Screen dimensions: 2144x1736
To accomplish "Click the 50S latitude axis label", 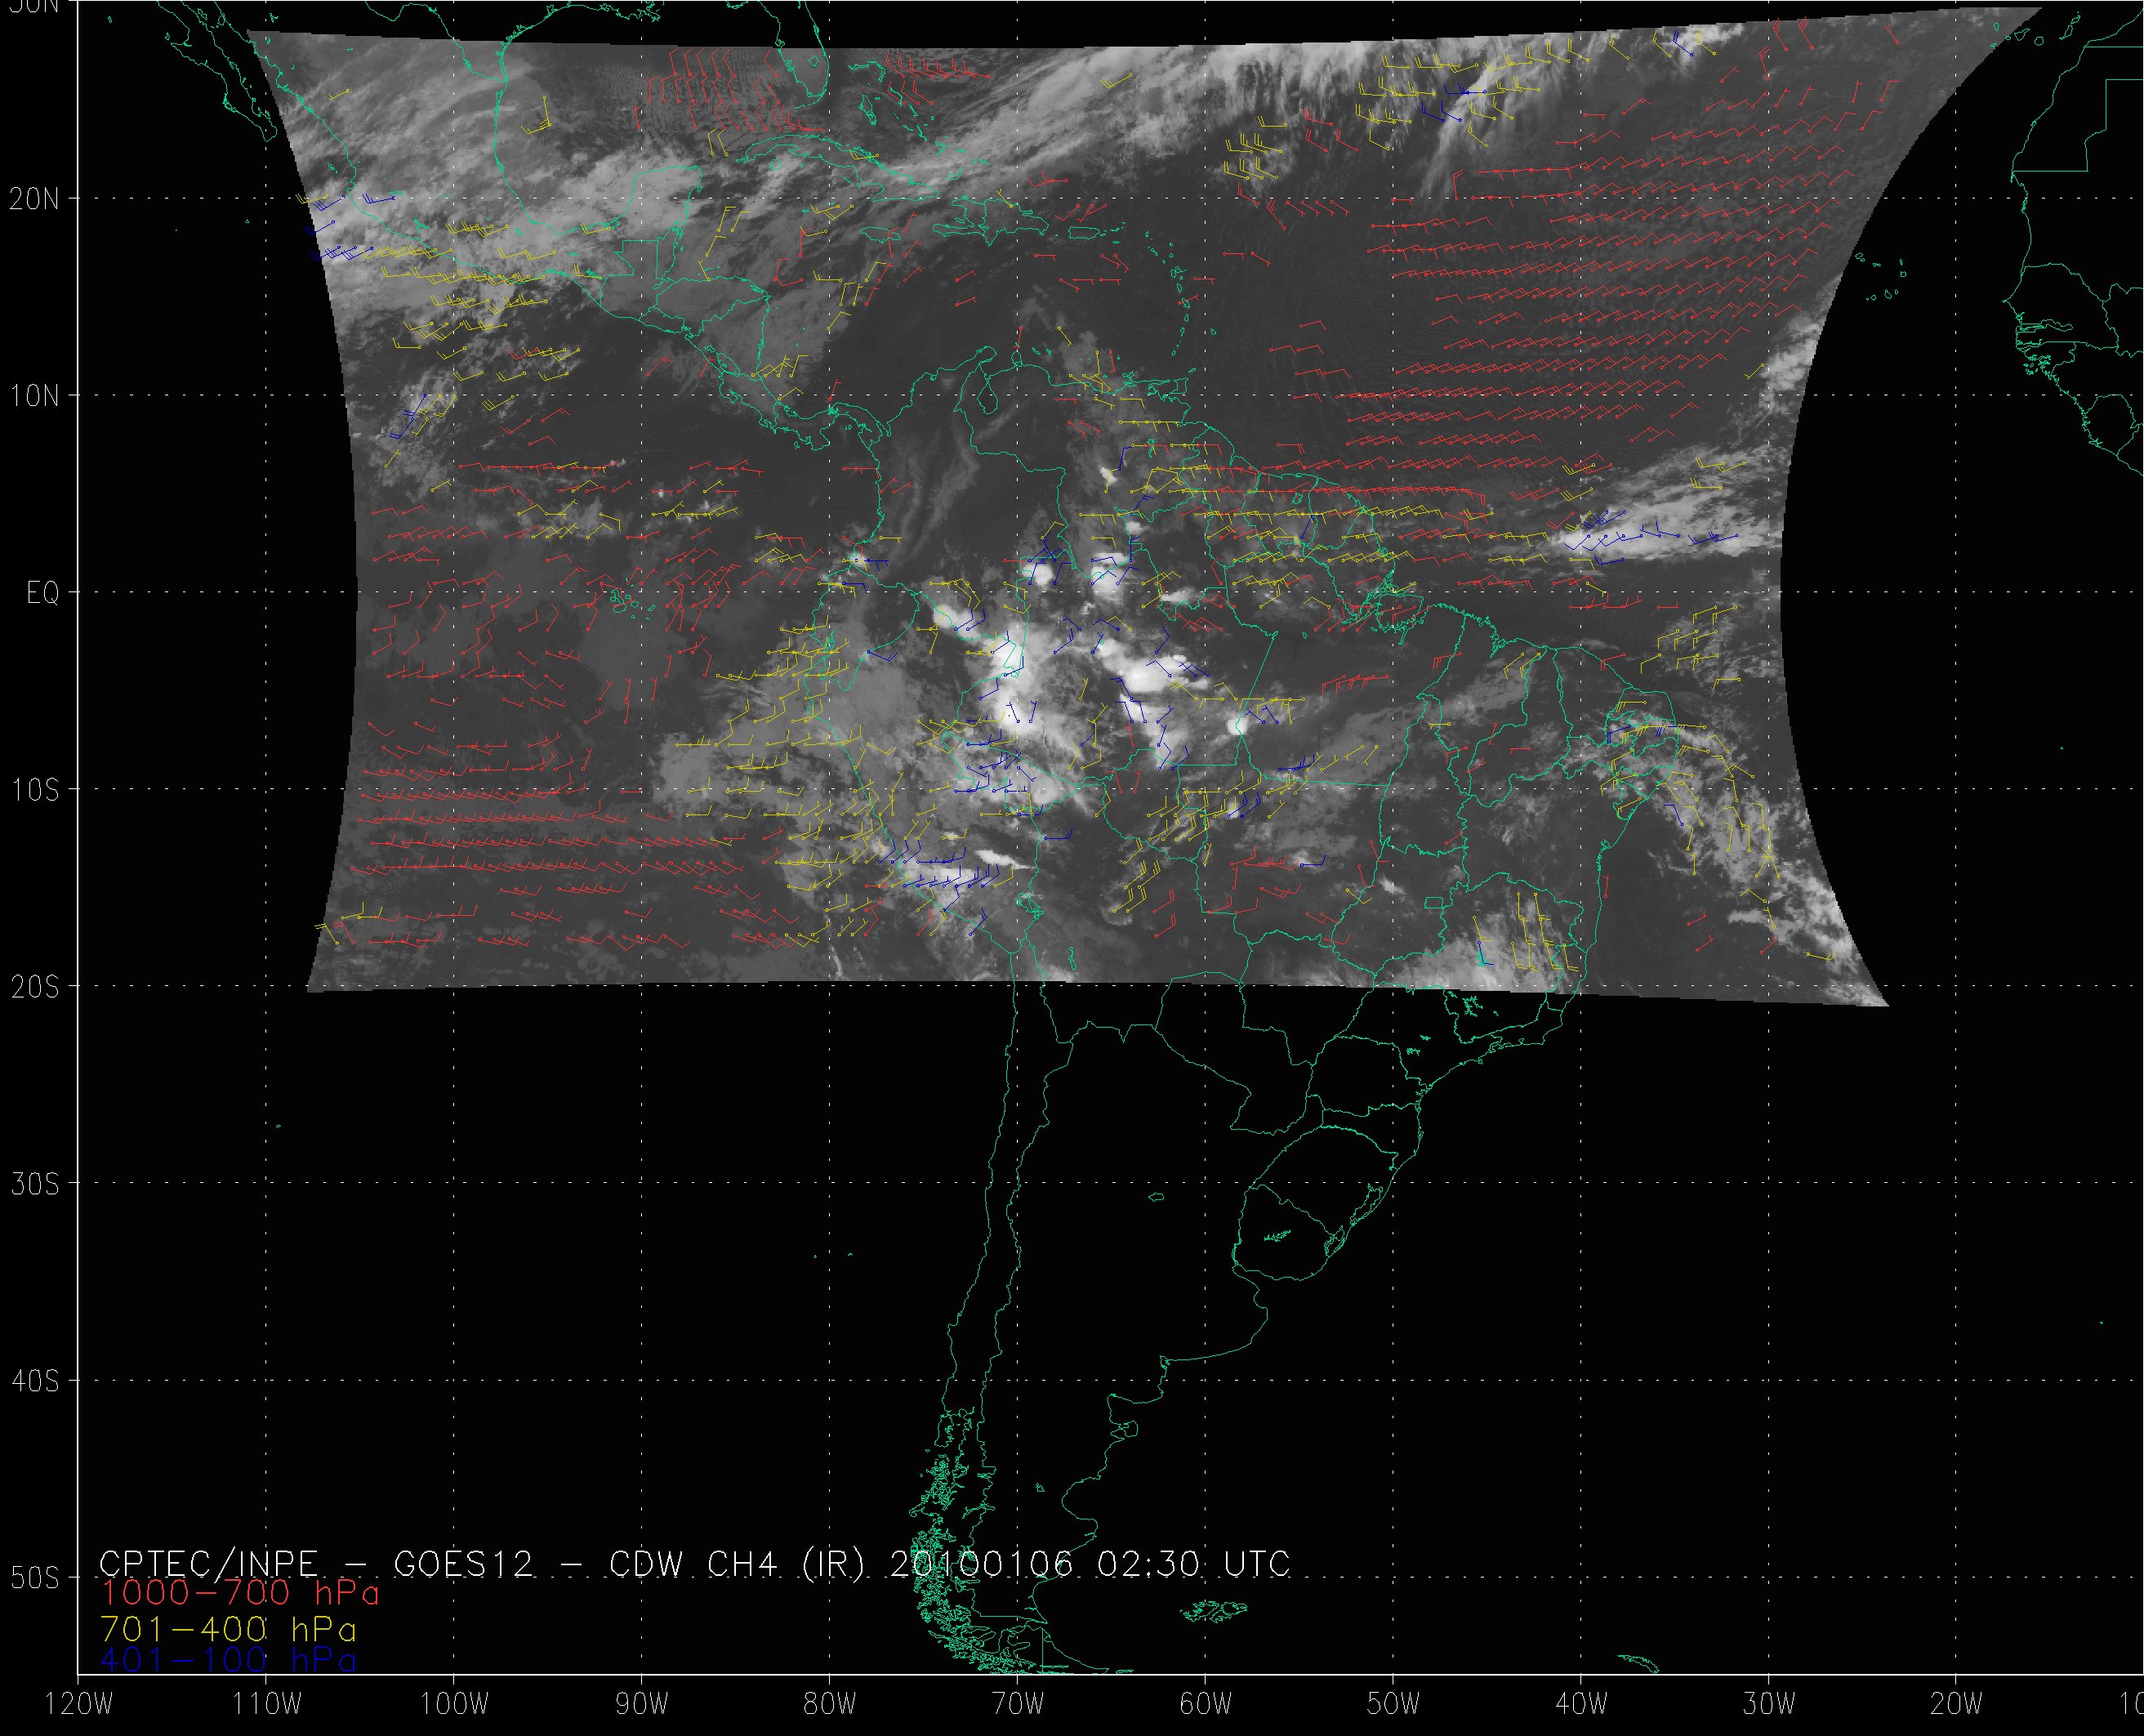I will 34,1578.
